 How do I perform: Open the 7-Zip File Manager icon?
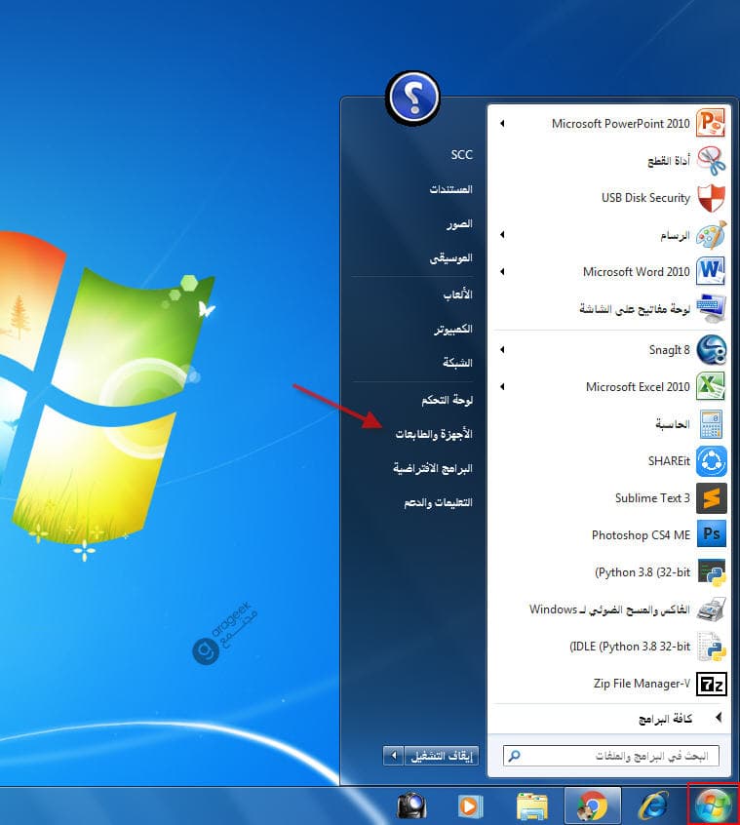[x=711, y=684]
